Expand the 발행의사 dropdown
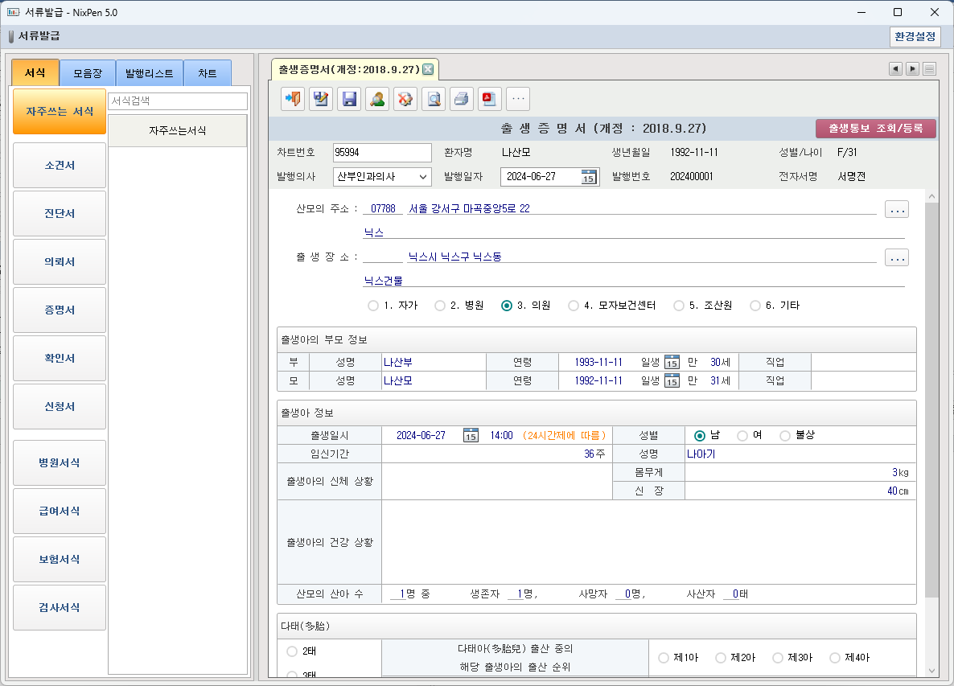Image resolution: width=954 pixels, height=686 pixels. tap(423, 177)
